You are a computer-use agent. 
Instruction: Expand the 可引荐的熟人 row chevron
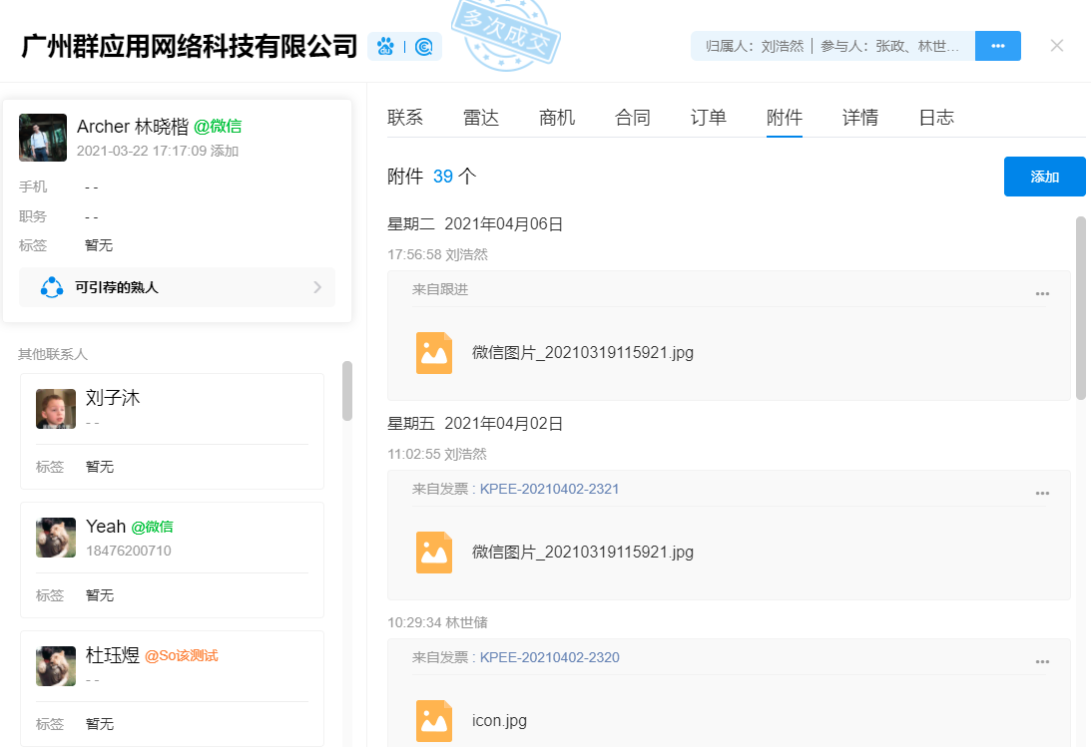317,287
